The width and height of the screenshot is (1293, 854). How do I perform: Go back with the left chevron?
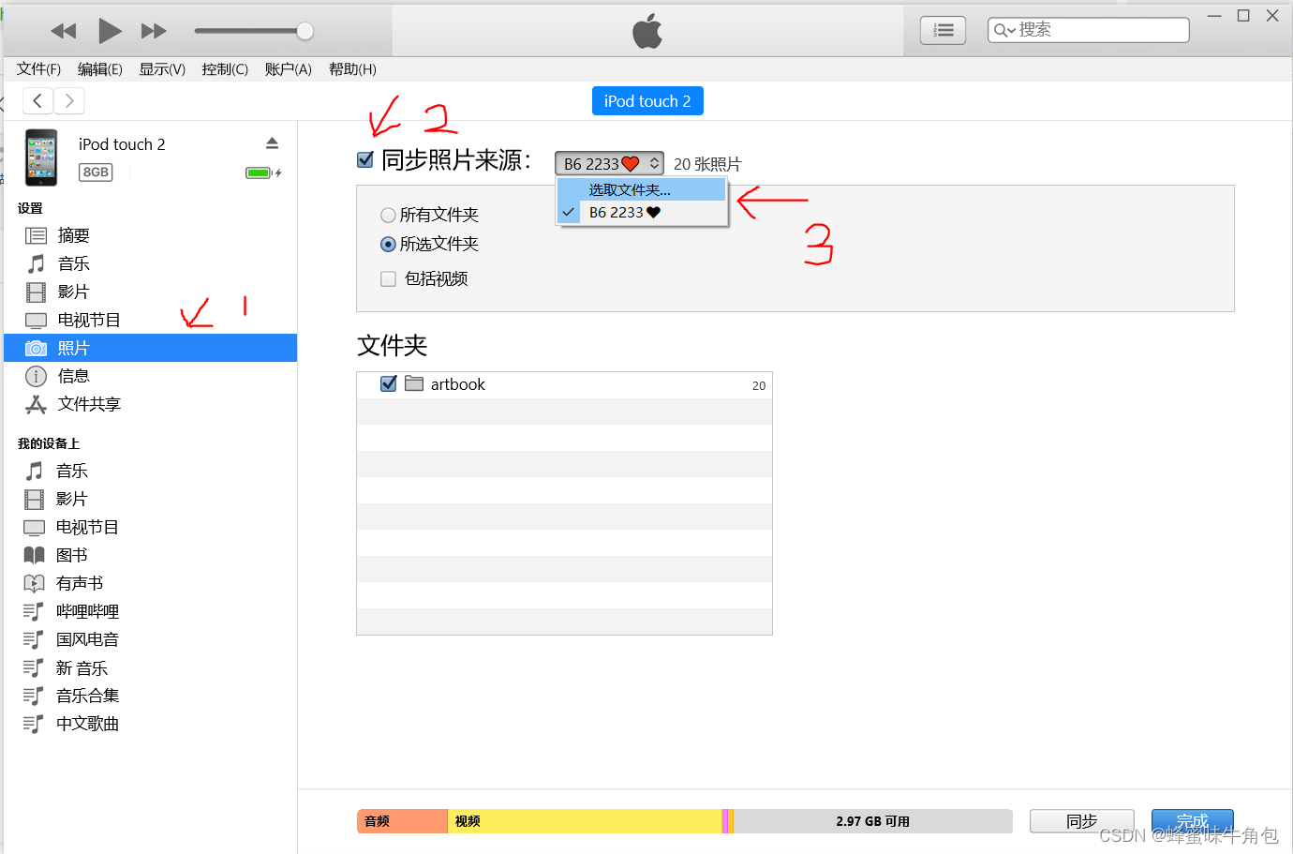tap(37, 100)
